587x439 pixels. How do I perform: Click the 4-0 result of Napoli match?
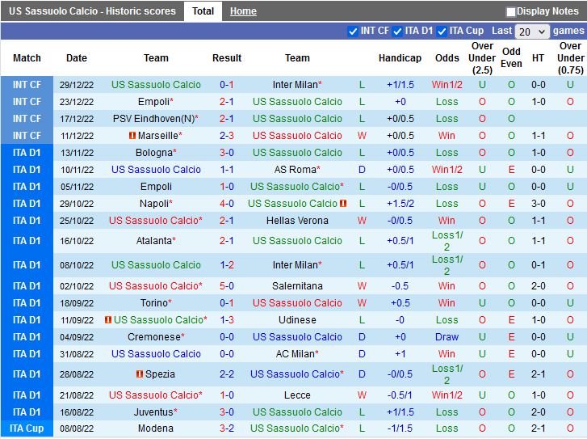coord(227,204)
